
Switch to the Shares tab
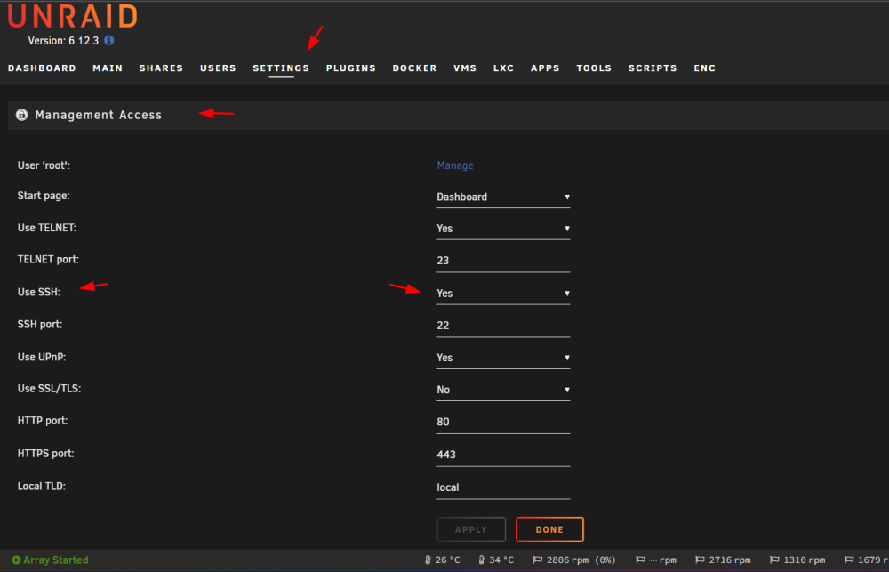coord(161,68)
